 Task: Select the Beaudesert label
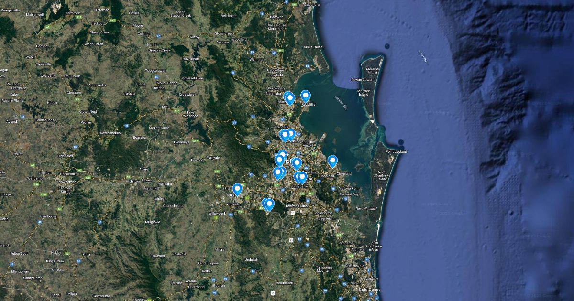pos(284,283)
